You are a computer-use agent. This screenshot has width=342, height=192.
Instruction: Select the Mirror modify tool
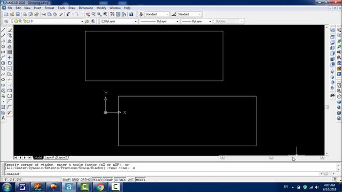point(10,41)
